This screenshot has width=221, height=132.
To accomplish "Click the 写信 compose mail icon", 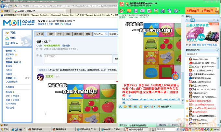I will (7, 33).
